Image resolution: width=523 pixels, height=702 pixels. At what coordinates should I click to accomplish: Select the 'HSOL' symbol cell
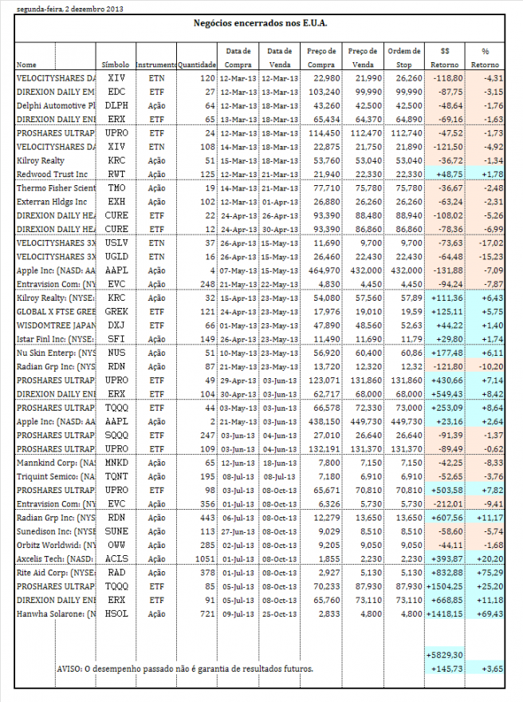click(x=116, y=613)
